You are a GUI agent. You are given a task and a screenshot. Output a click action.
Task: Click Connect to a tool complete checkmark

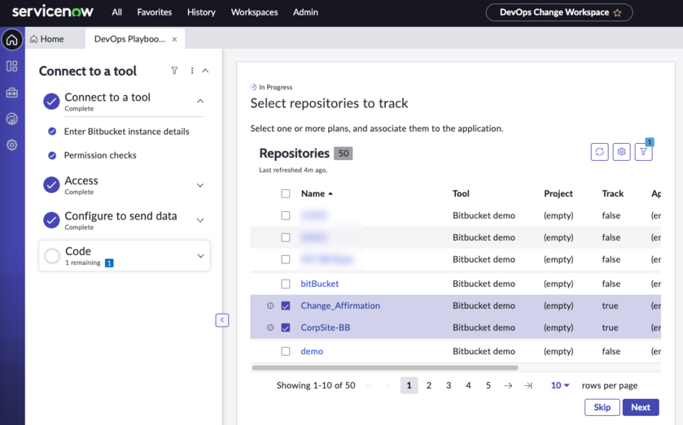point(51,102)
